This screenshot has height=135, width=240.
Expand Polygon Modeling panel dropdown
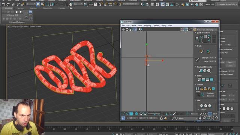(17, 22)
